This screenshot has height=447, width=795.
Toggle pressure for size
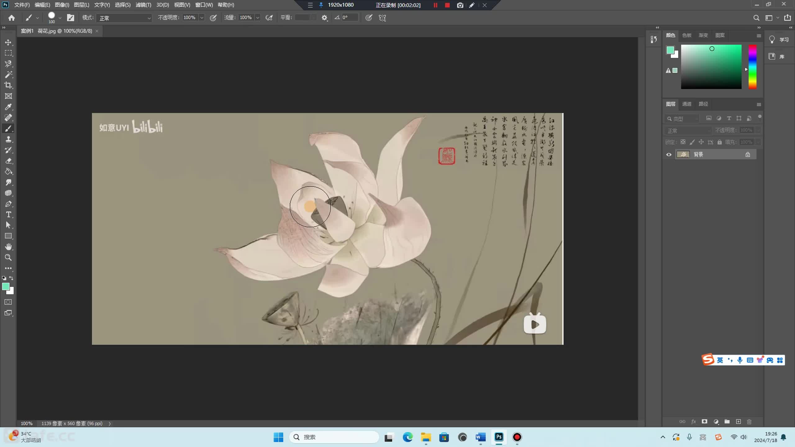(x=369, y=18)
